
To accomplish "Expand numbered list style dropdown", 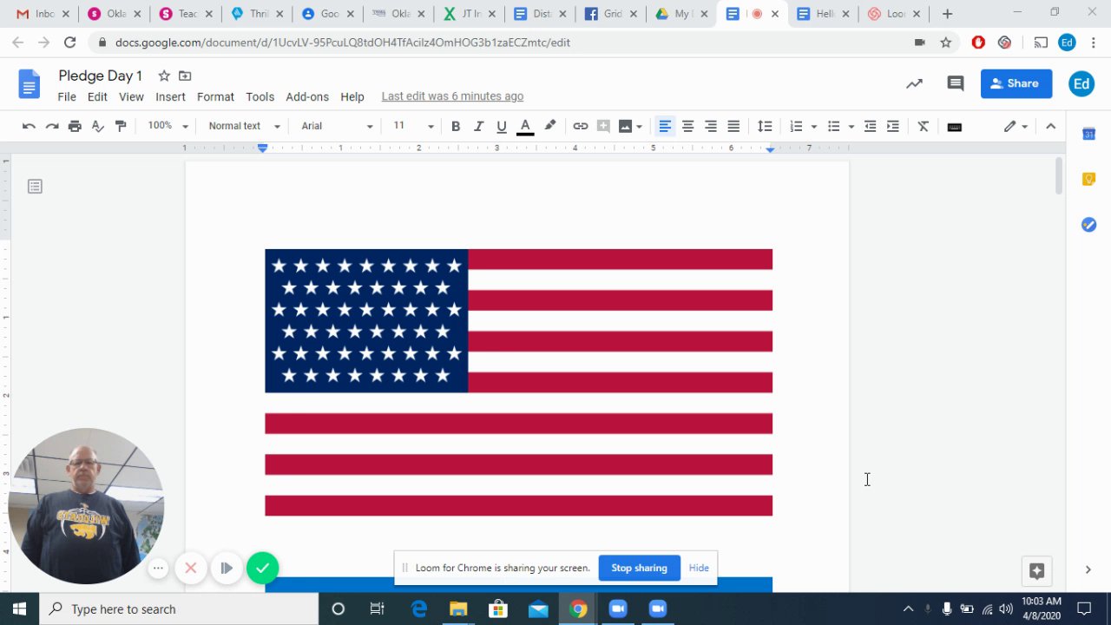I will [813, 127].
